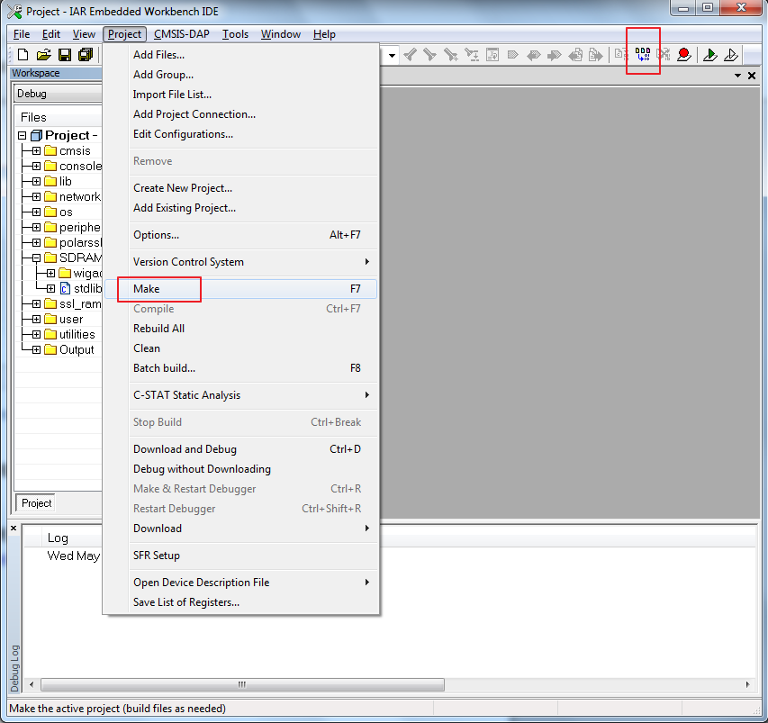This screenshot has width=768, height=723.
Task: Click the Save All toolbar icon
Action: [86, 54]
